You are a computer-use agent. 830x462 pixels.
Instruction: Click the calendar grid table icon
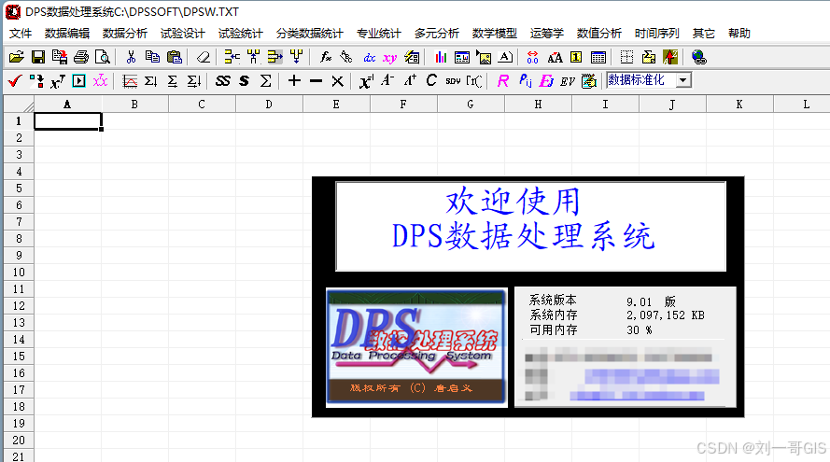point(598,57)
